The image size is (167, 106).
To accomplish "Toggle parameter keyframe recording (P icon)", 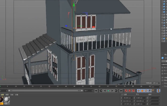I will 150,91.
